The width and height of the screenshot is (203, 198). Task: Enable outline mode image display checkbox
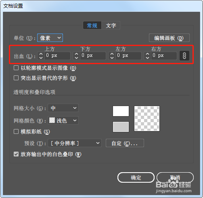pos(16,68)
